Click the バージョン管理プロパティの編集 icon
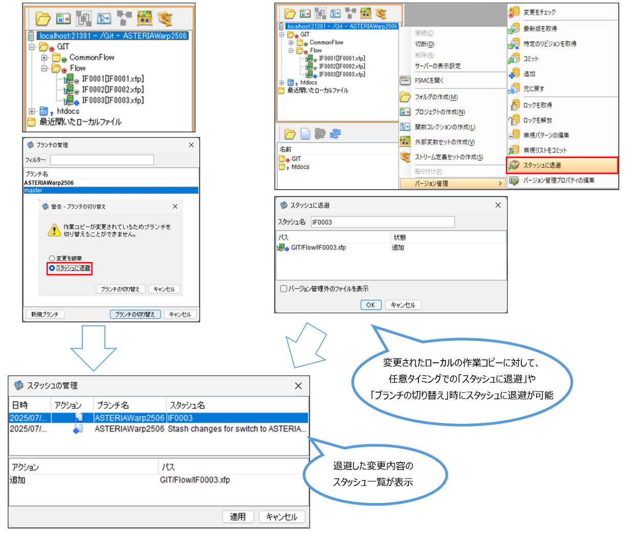This screenshot has width=642, height=548. tap(514, 180)
